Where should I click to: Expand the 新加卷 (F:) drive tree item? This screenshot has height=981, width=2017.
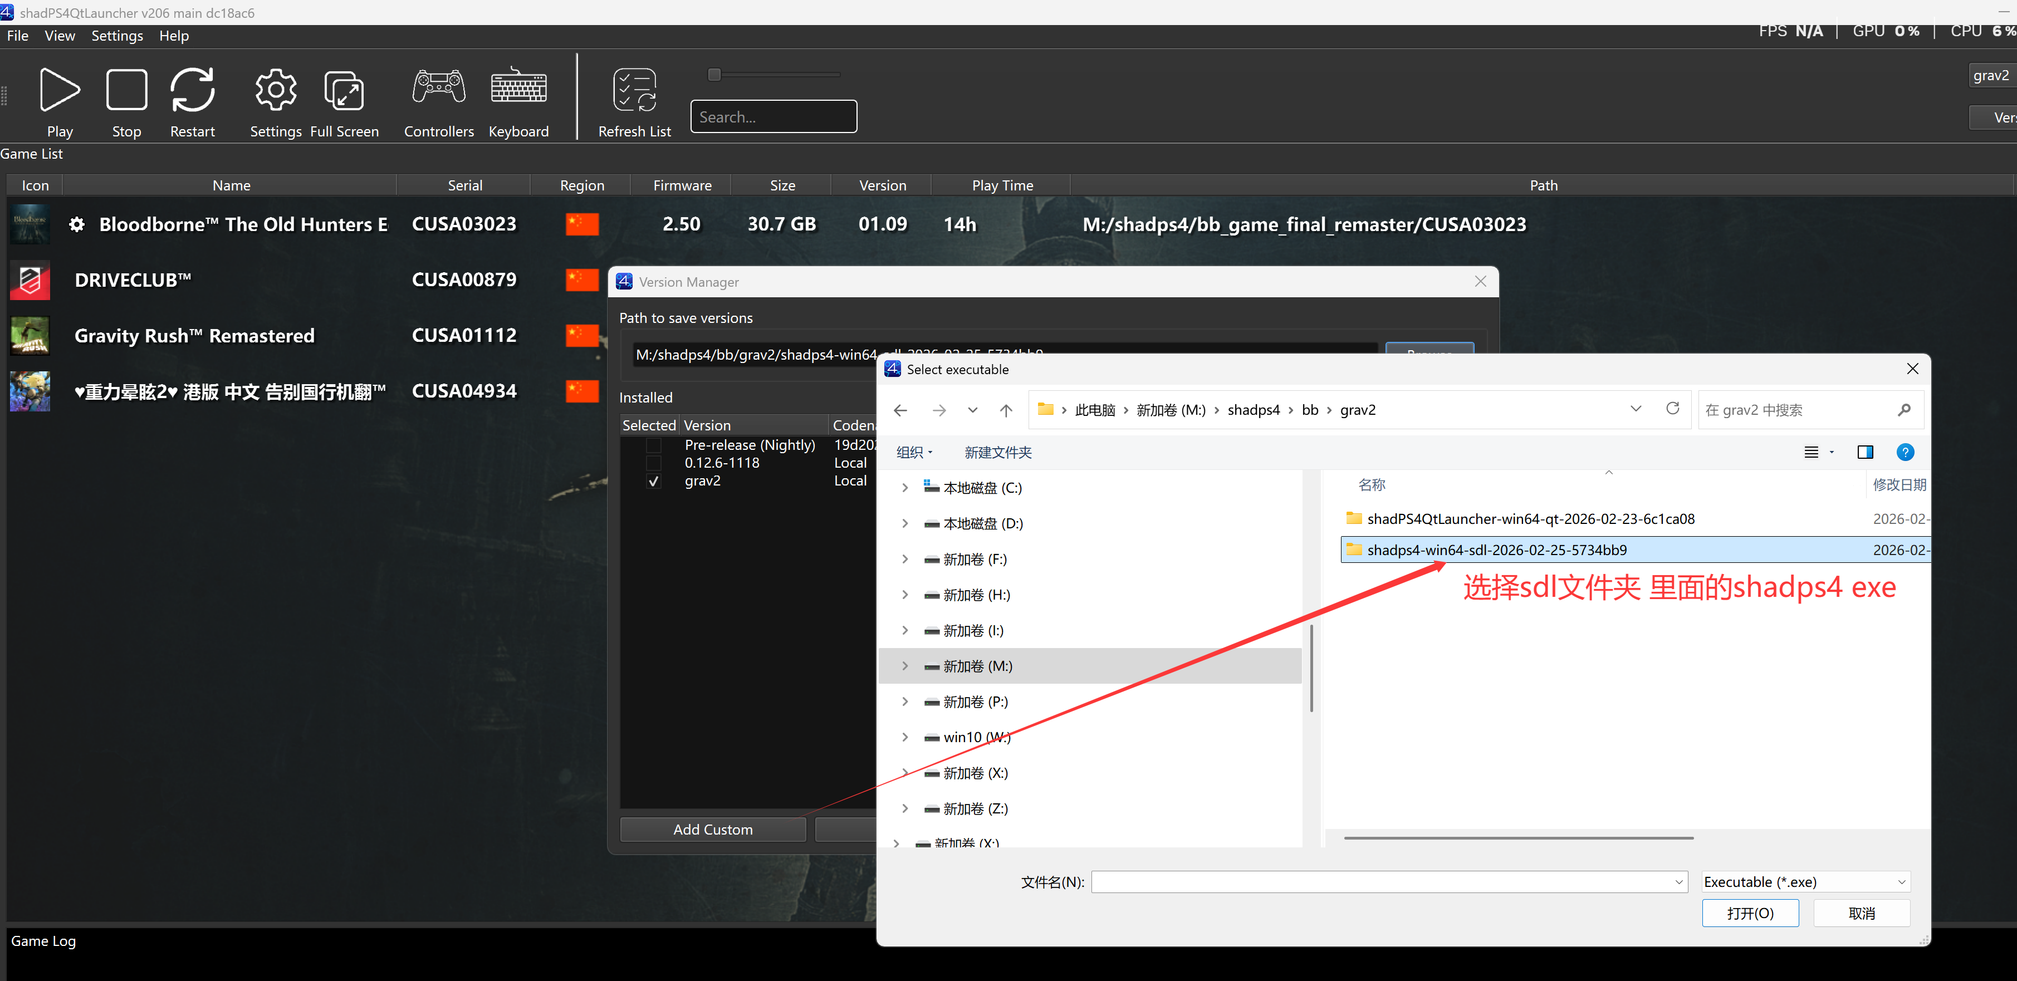[905, 559]
